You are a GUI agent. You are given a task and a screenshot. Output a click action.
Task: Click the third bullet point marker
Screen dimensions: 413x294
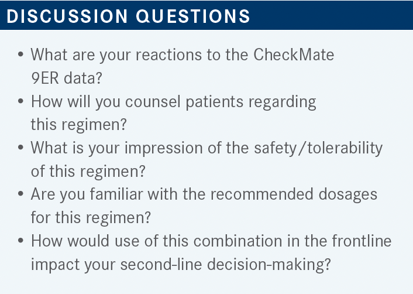tap(21, 148)
